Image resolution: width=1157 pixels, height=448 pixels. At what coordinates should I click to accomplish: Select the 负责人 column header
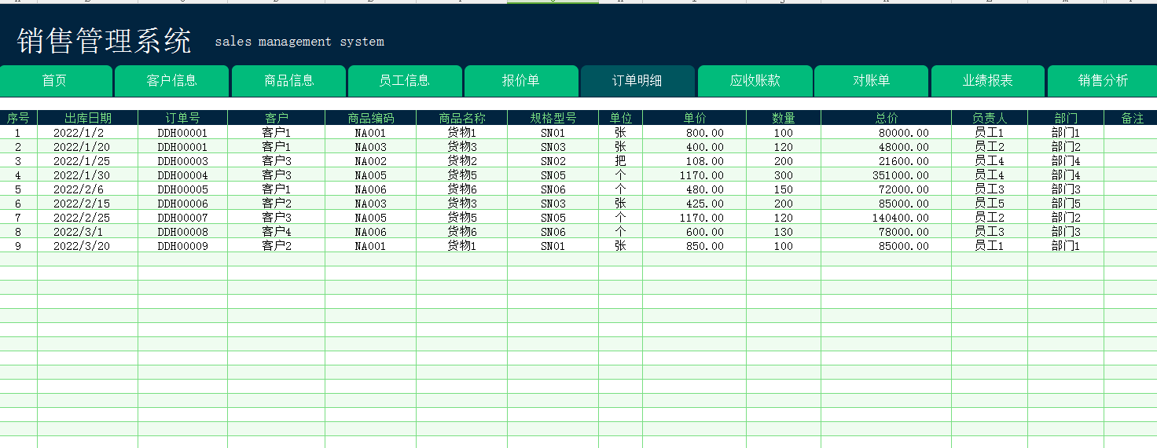(990, 118)
